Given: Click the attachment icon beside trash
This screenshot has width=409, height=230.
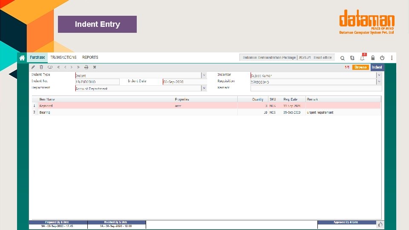Looking at the screenshot, I should tap(50, 67).
